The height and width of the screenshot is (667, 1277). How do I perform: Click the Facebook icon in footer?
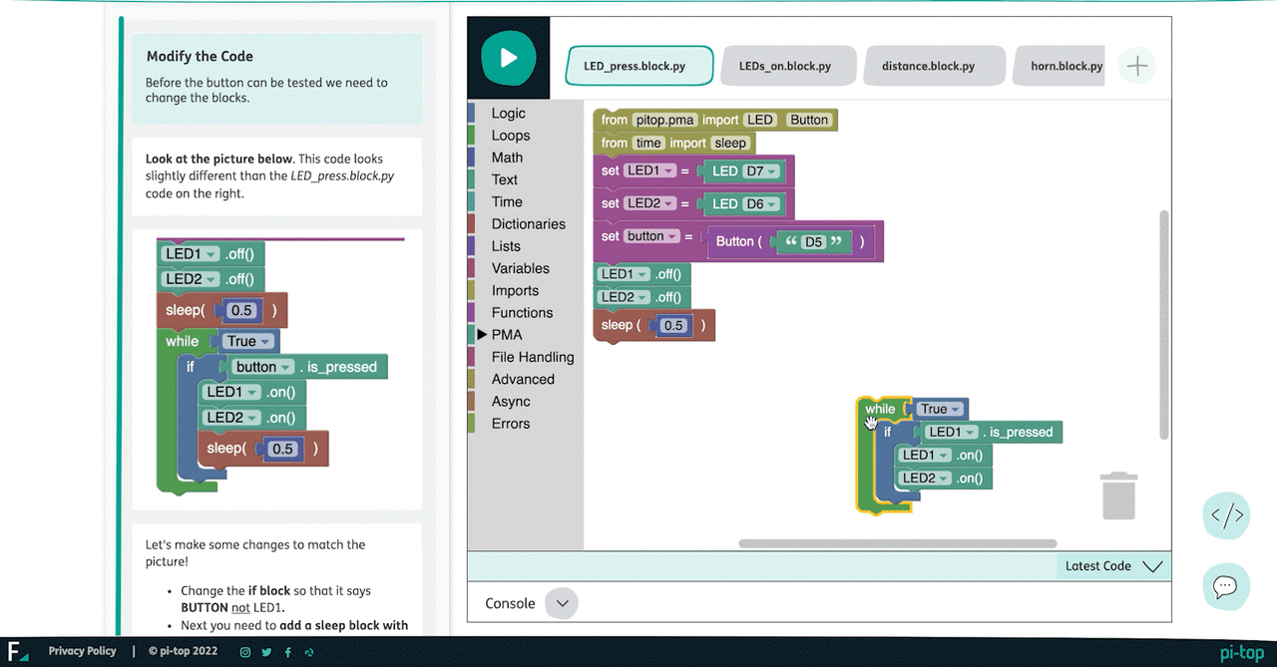pyautogui.click(x=288, y=652)
